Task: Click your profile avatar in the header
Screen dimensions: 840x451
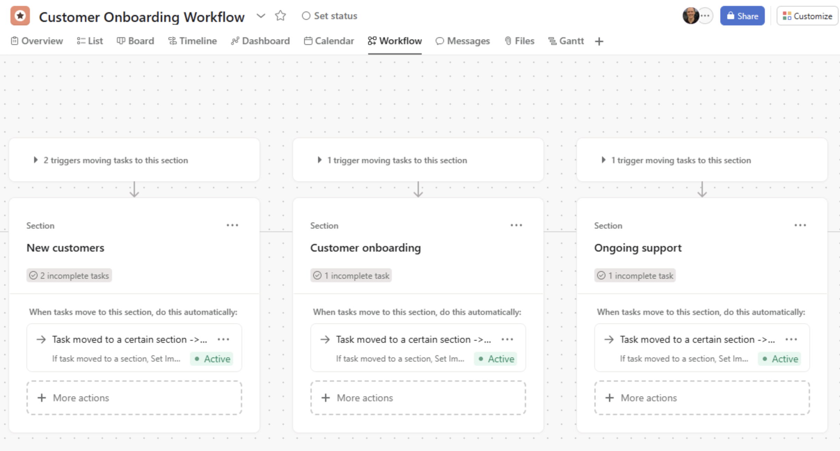Action: click(x=691, y=16)
